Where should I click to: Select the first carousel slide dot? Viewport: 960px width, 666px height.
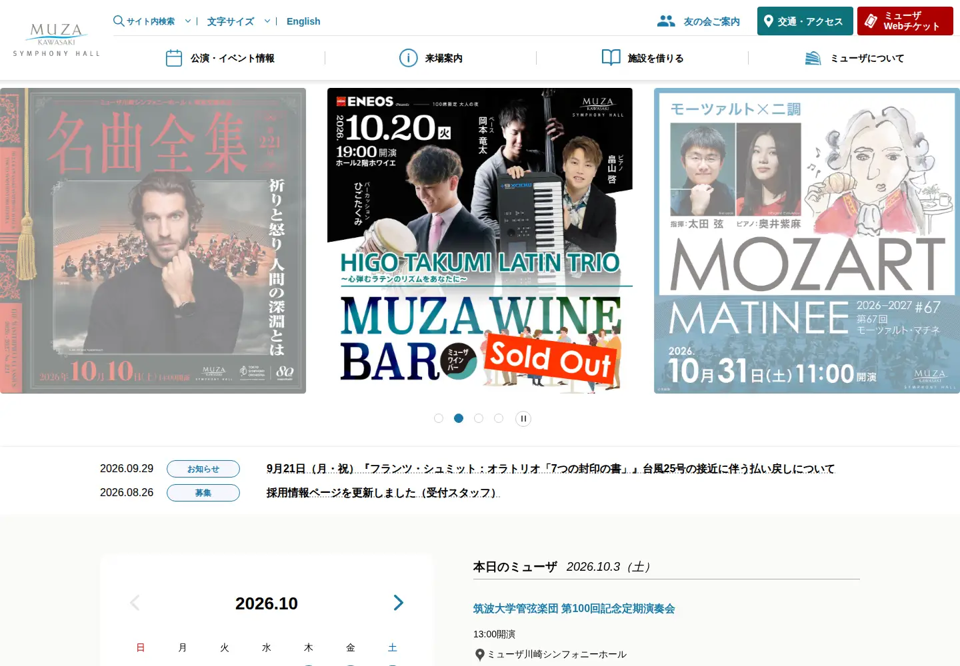(x=439, y=418)
